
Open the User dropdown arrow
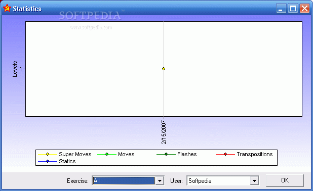pos(254,181)
